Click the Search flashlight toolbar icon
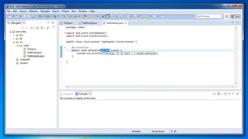Image resolution: width=248 pixels, height=139 pixels. point(94,16)
